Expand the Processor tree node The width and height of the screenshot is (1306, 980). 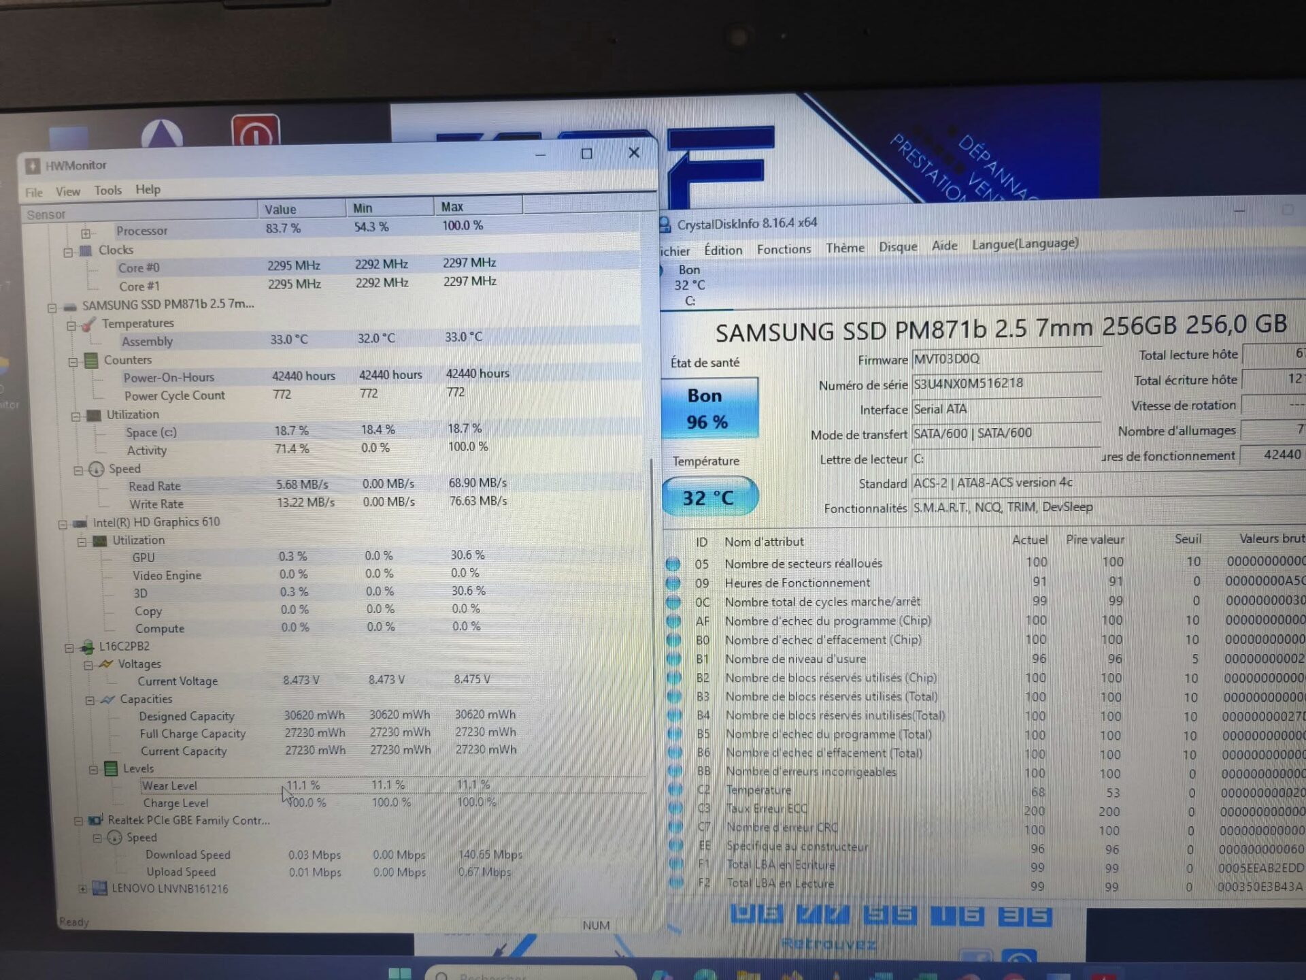[x=86, y=233]
